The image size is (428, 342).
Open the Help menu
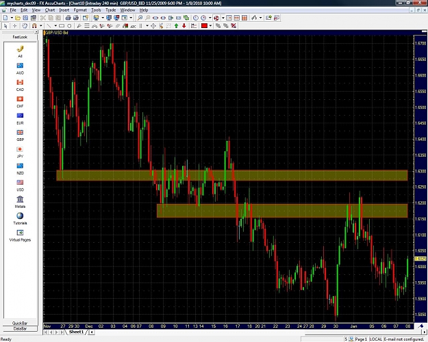pyautogui.click(x=144, y=10)
